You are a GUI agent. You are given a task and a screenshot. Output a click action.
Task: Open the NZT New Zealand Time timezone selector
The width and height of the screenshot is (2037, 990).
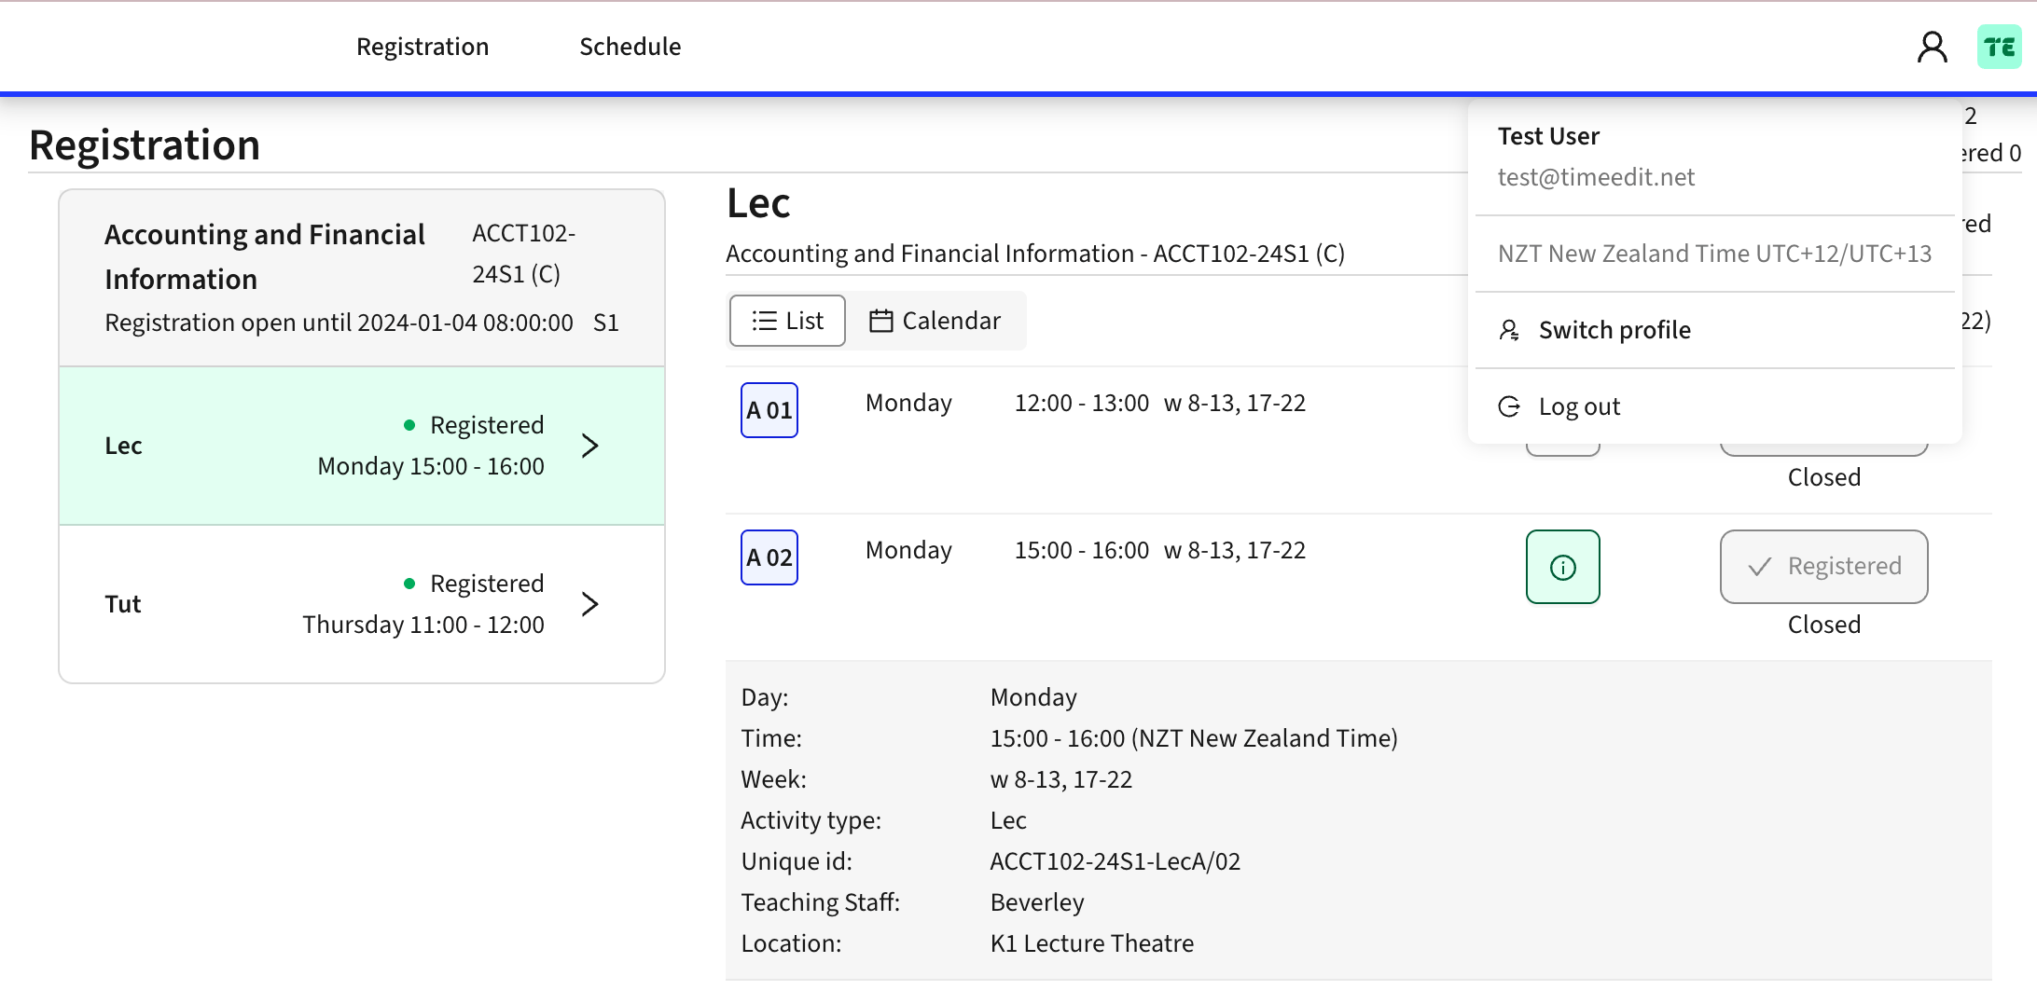[1714, 253]
